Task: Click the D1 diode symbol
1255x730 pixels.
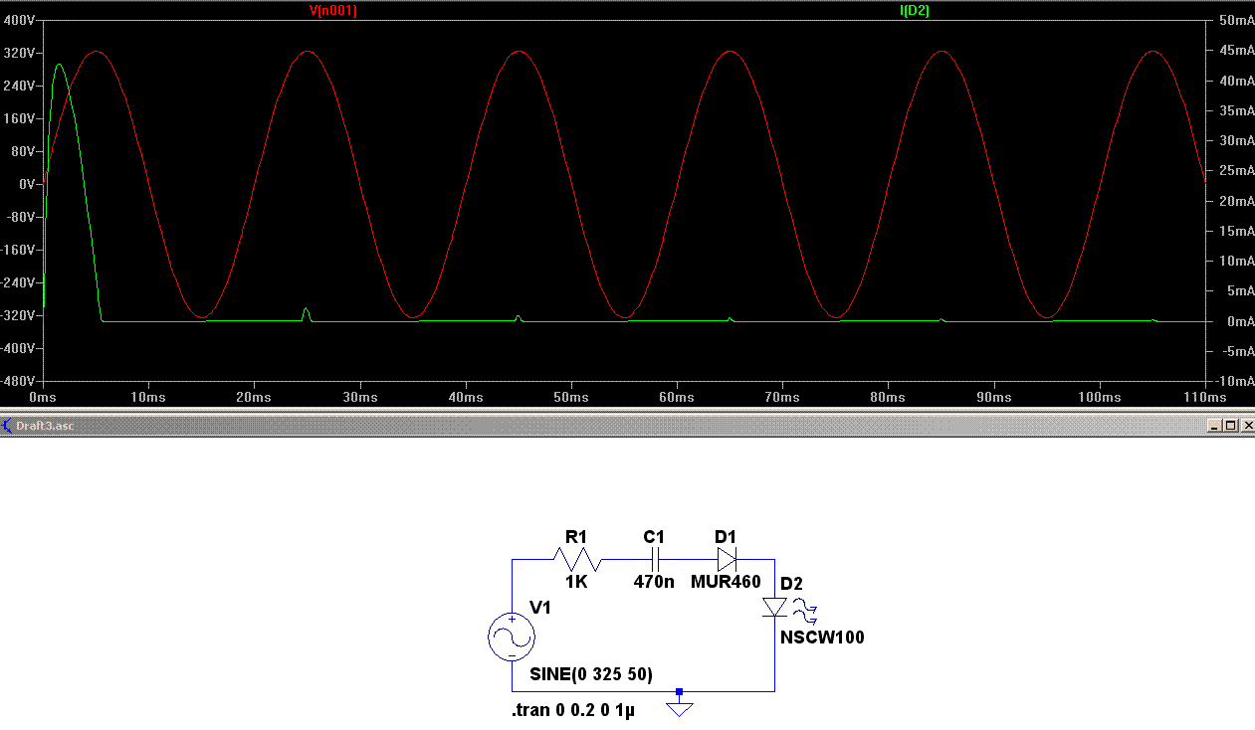Action: click(727, 559)
